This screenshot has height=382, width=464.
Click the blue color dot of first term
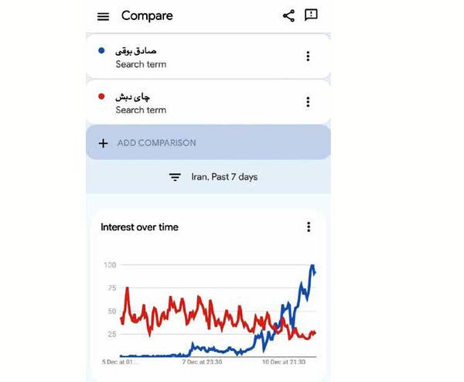(x=102, y=51)
